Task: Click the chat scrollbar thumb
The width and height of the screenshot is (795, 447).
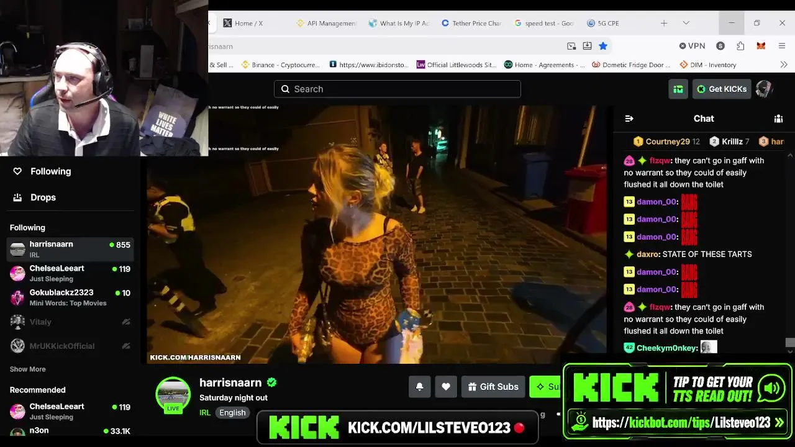Action: [789, 343]
